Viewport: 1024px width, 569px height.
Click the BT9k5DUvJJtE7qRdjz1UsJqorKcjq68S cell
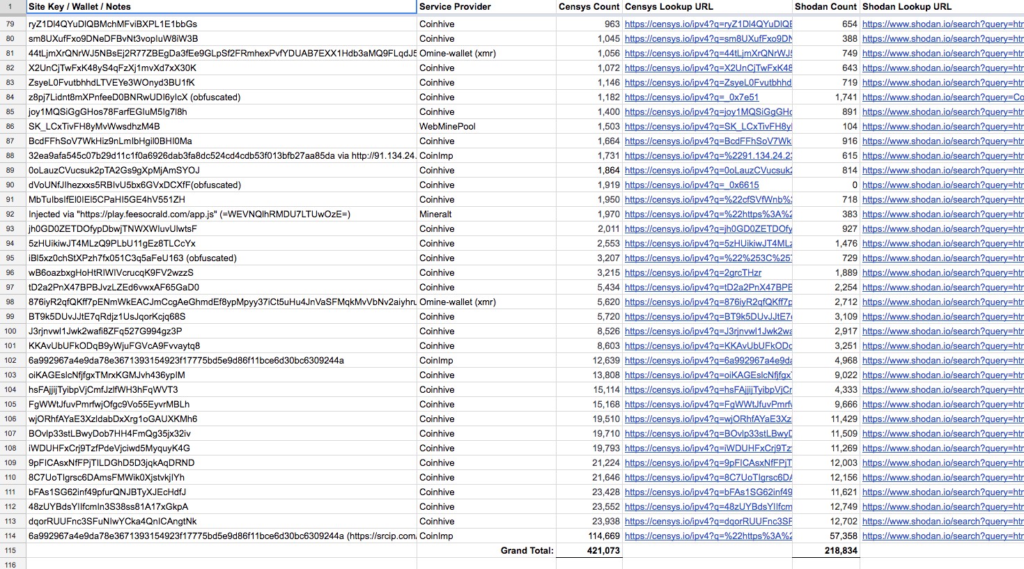(x=222, y=316)
